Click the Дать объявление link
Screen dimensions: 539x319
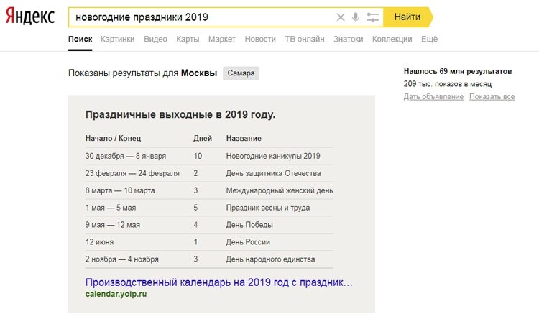tap(433, 96)
